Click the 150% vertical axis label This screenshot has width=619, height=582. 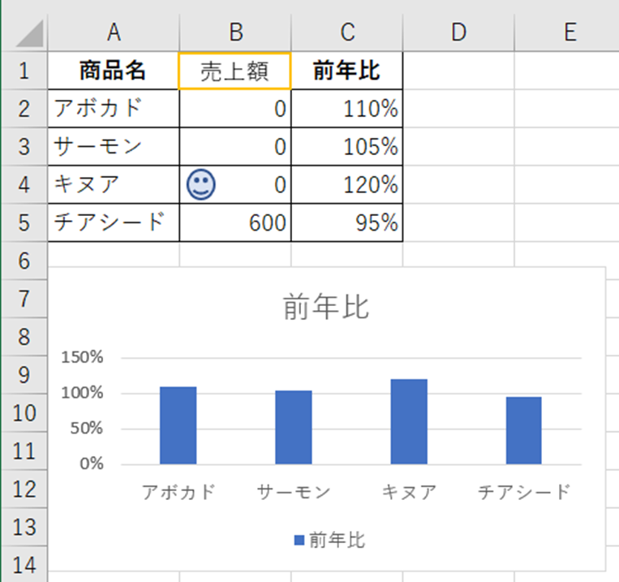(x=80, y=357)
